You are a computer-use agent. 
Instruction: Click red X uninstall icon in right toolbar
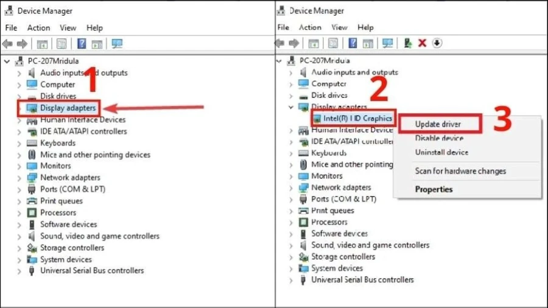tap(422, 43)
